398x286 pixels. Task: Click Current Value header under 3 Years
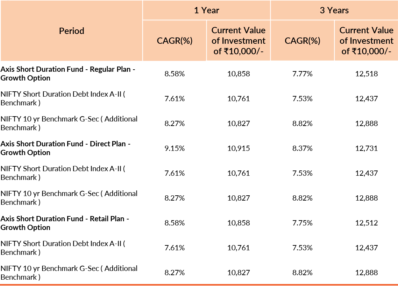366,41
